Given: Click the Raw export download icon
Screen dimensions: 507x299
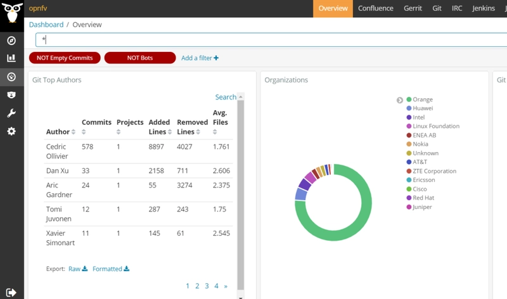Looking at the screenshot, I should (x=85, y=269).
